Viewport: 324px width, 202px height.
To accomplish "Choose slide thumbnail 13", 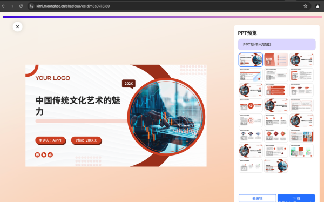I will pyautogui.click(x=251, y=120).
